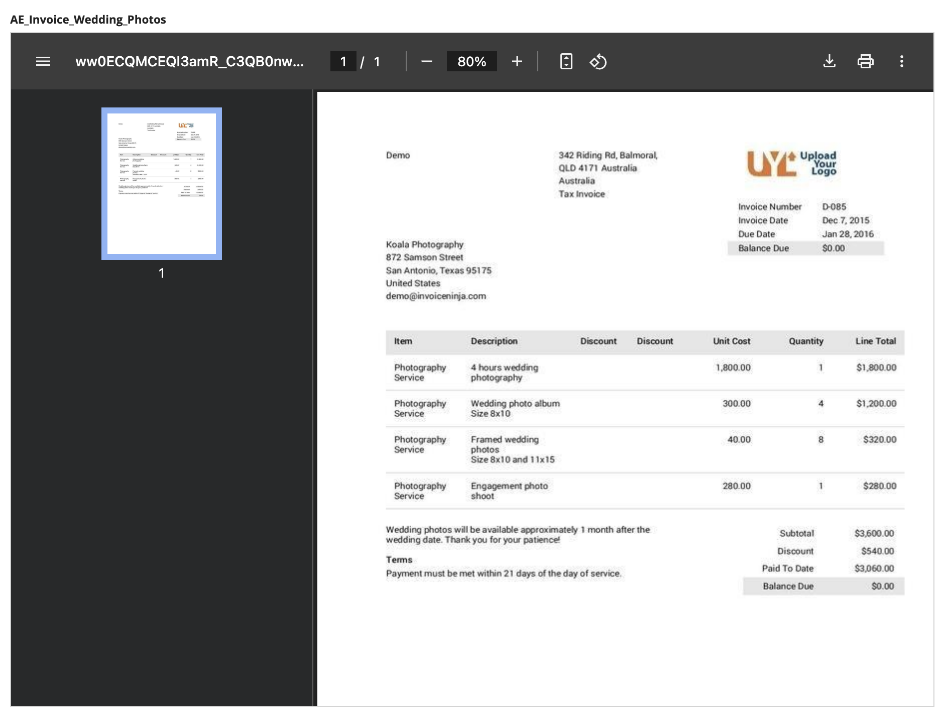Click the $320.00 line total
This screenshot has width=948, height=715.
pos(880,440)
